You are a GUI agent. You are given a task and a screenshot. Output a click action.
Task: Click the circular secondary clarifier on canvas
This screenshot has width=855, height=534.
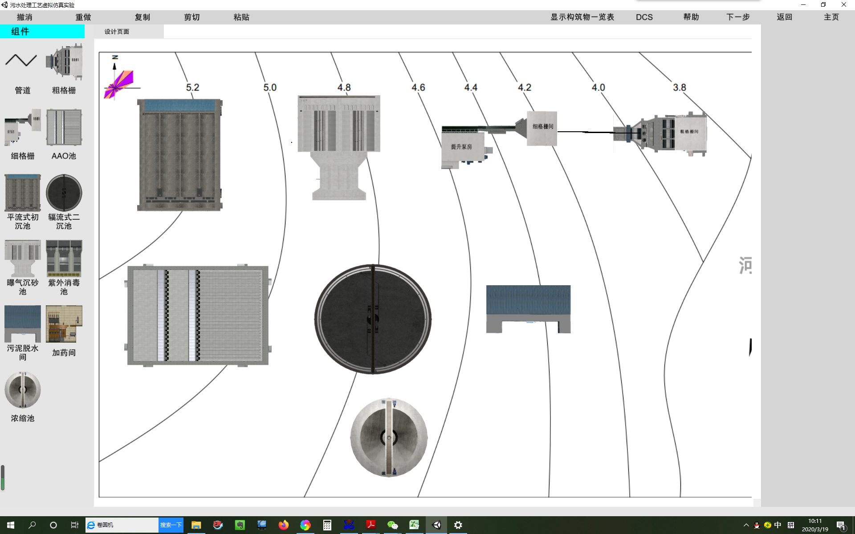(373, 319)
